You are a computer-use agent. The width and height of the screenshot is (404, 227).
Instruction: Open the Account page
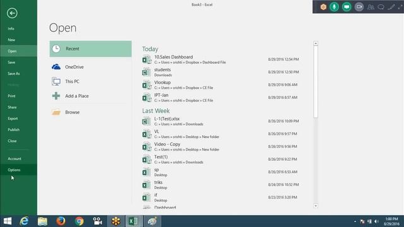coord(15,159)
